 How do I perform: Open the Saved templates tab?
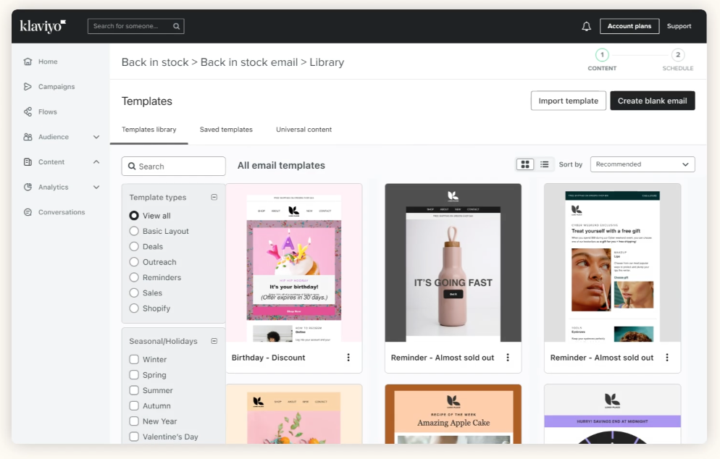click(x=226, y=130)
